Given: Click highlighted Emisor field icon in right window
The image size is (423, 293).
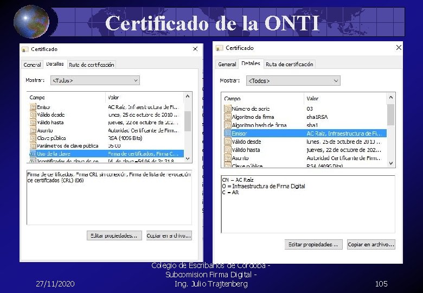Looking at the screenshot, I should [227, 133].
